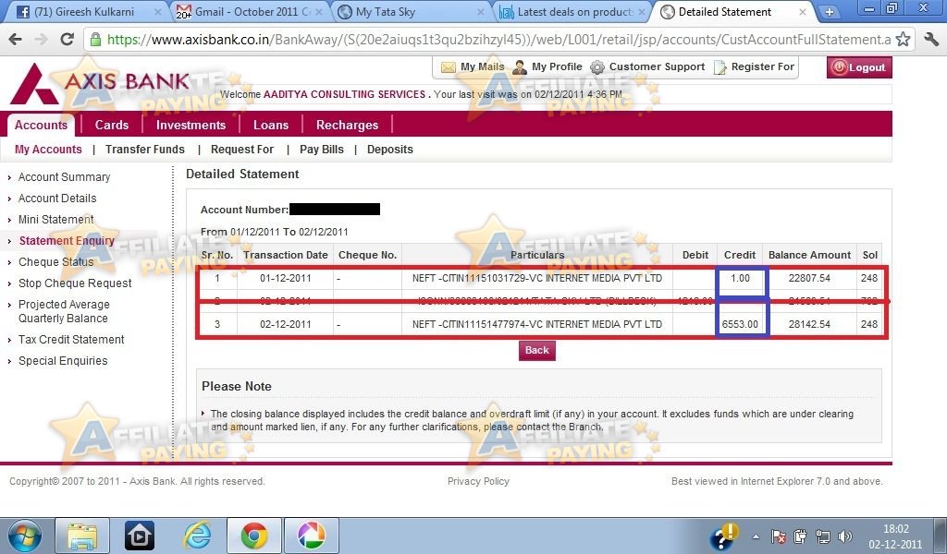
Task: Open Cheque Status in the sidebar
Action: point(56,262)
